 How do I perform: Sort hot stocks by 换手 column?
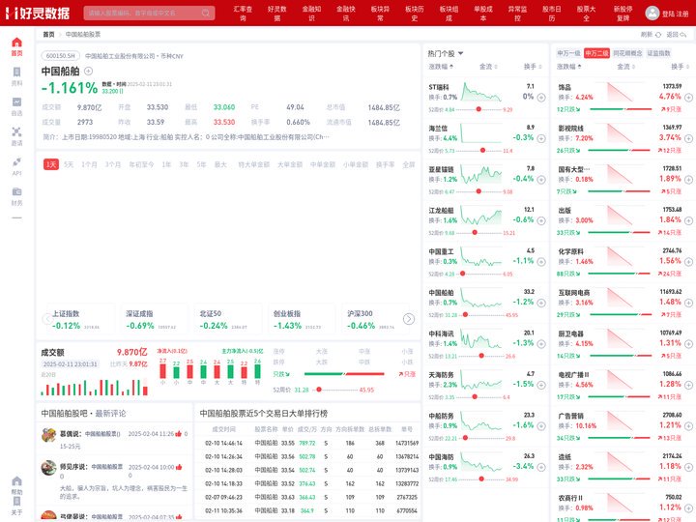533,67
